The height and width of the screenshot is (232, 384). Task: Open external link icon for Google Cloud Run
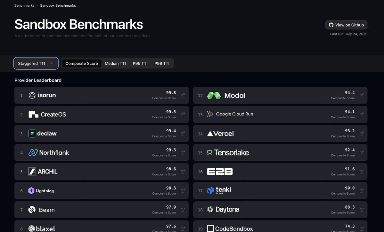362,114
